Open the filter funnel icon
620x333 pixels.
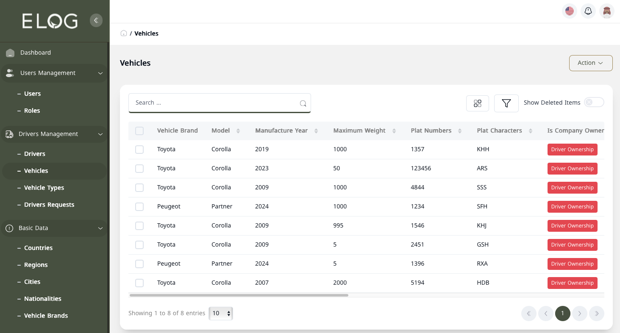506,103
